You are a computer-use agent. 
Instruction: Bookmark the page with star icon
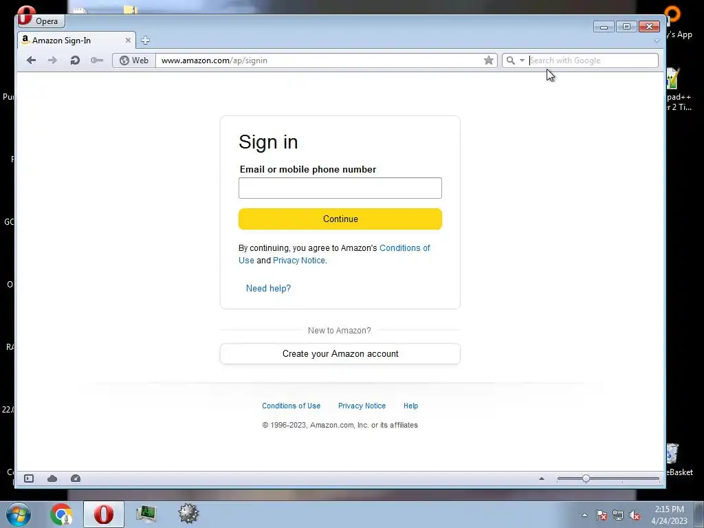[x=489, y=60]
